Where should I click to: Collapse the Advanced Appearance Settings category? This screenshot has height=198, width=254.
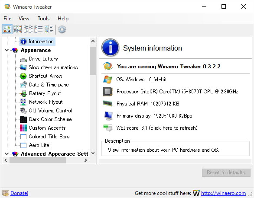tap(7, 154)
